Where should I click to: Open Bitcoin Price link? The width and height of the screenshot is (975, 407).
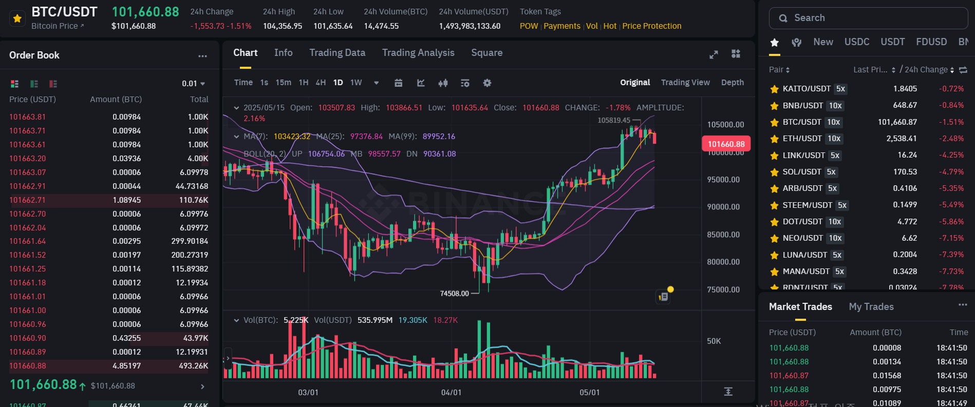[x=58, y=26]
